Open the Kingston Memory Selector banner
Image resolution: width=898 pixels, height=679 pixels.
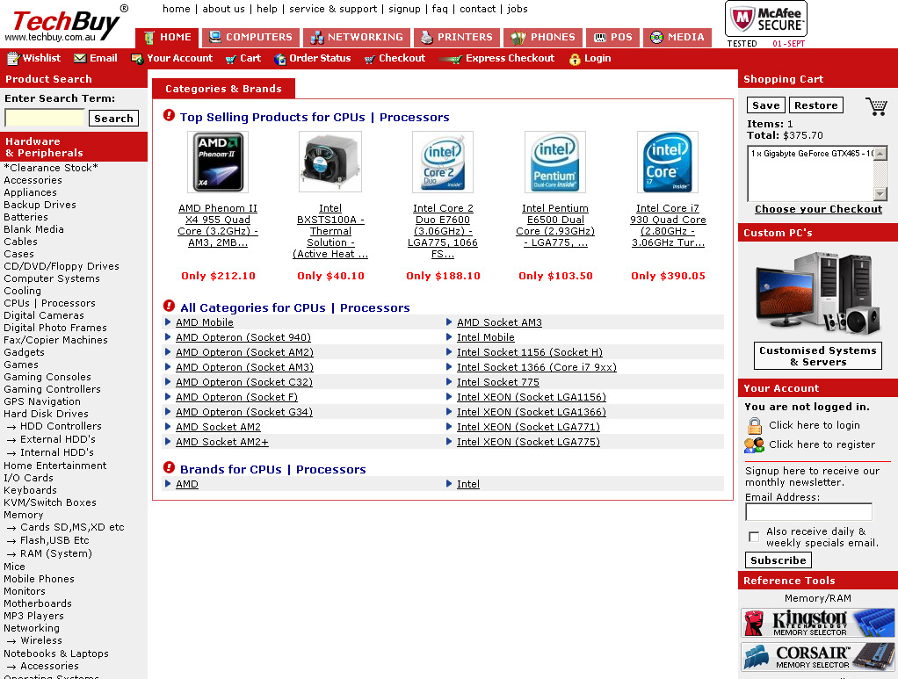[817, 622]
